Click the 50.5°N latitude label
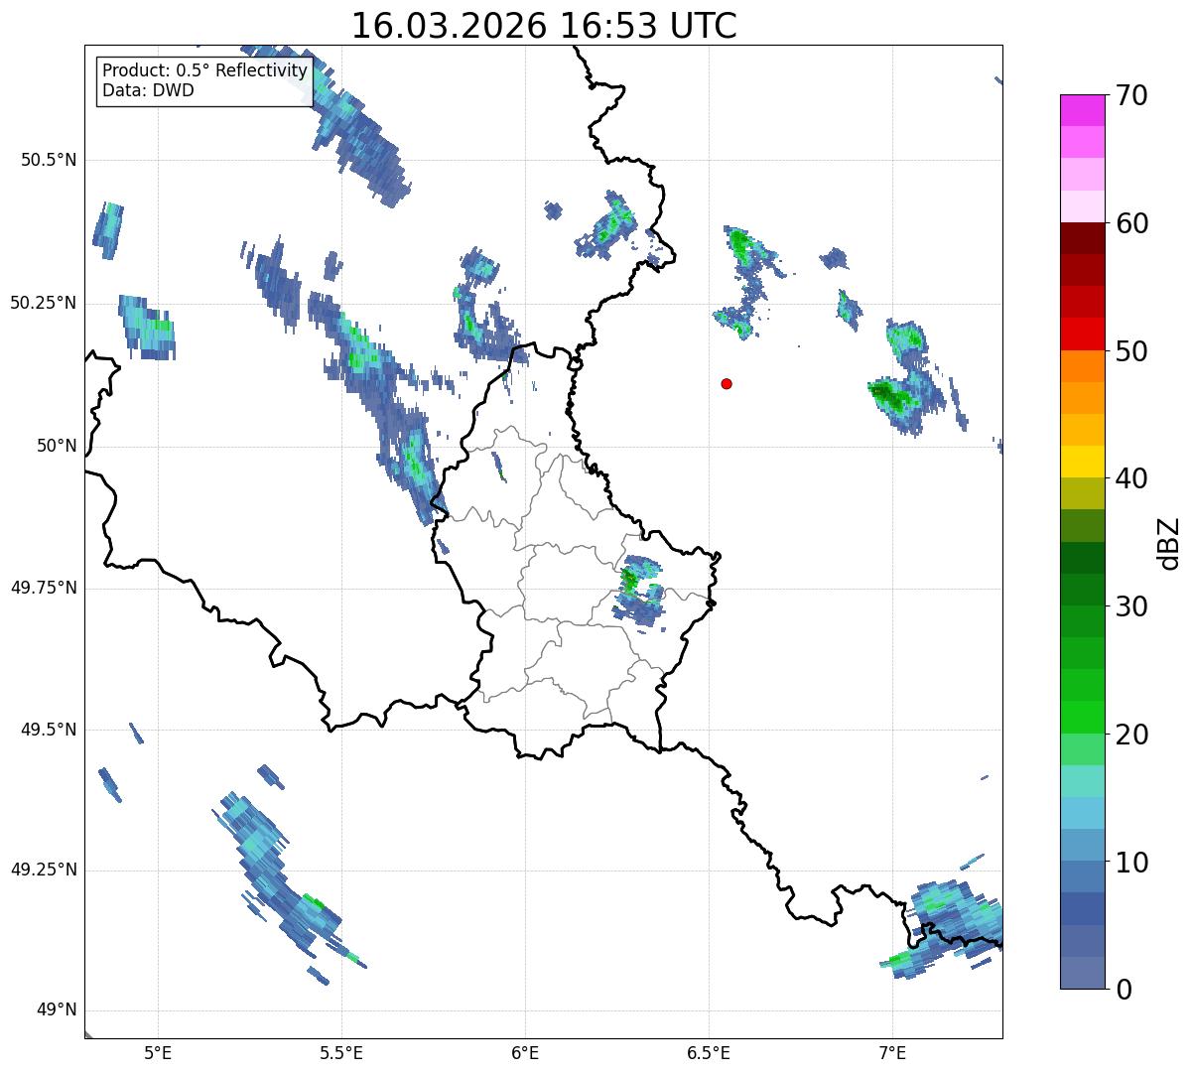The image size is (1193, 1073). click(x=49, y=160)
